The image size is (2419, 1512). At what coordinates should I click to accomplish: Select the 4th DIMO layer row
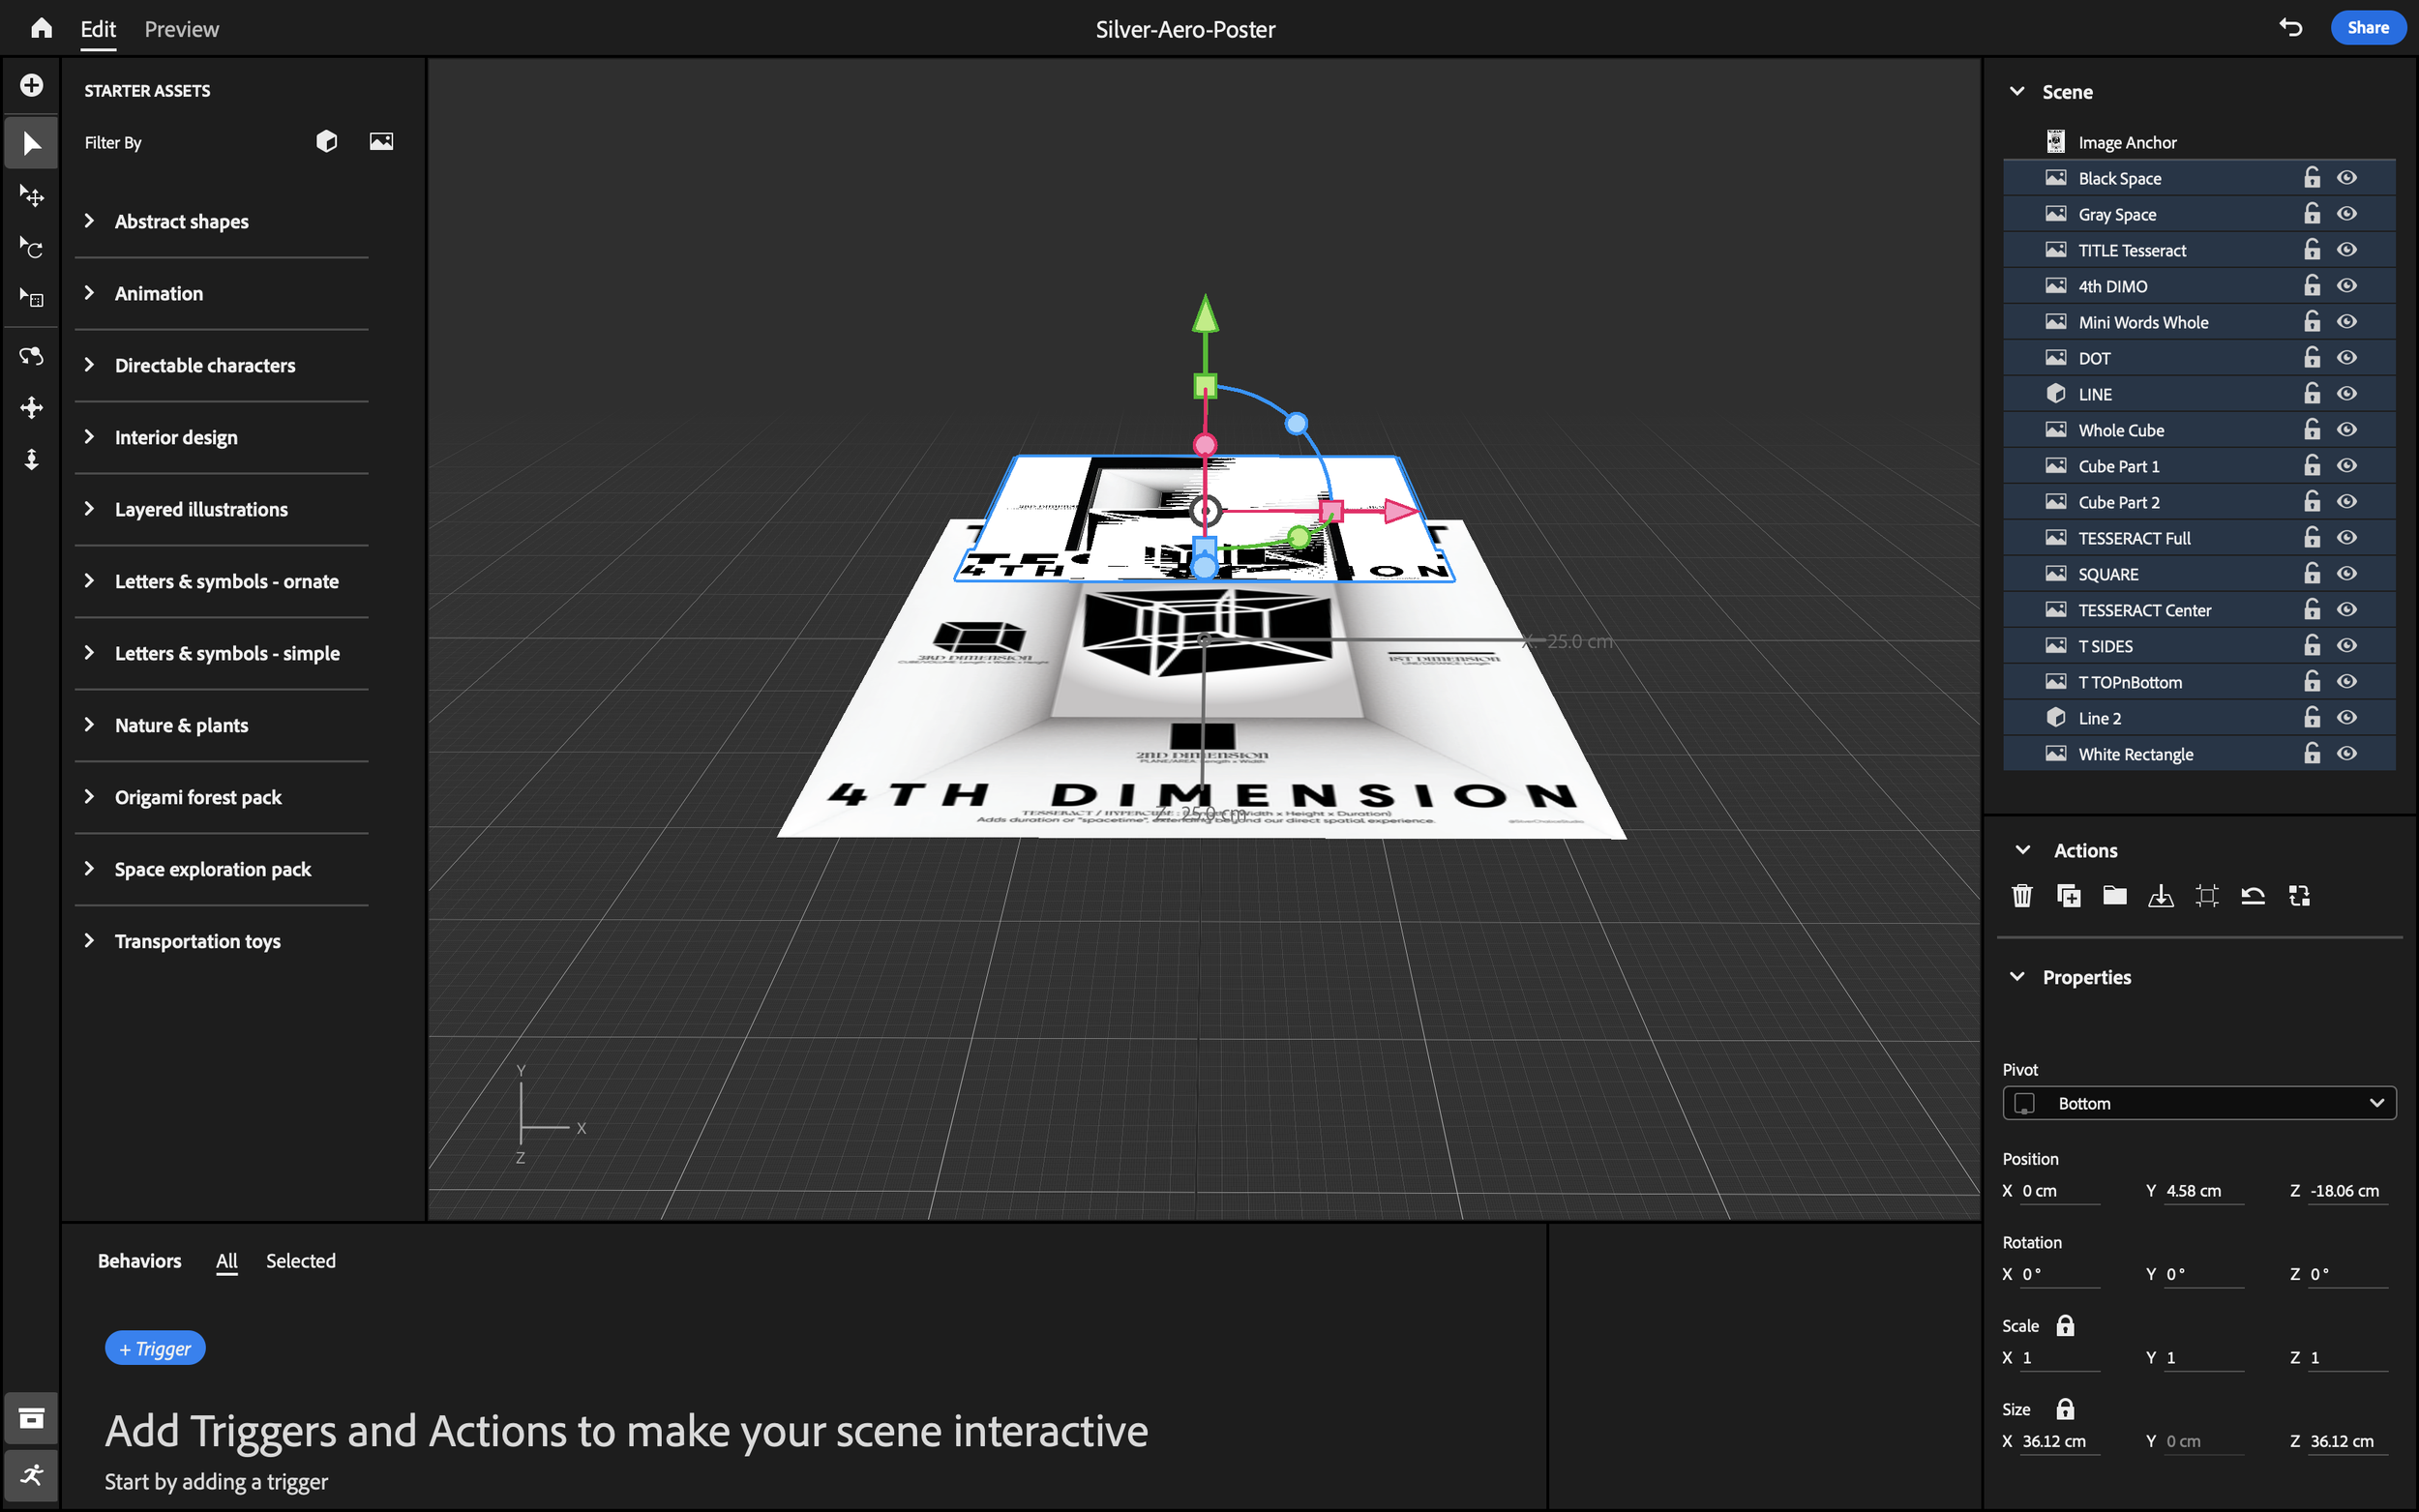2199,286
